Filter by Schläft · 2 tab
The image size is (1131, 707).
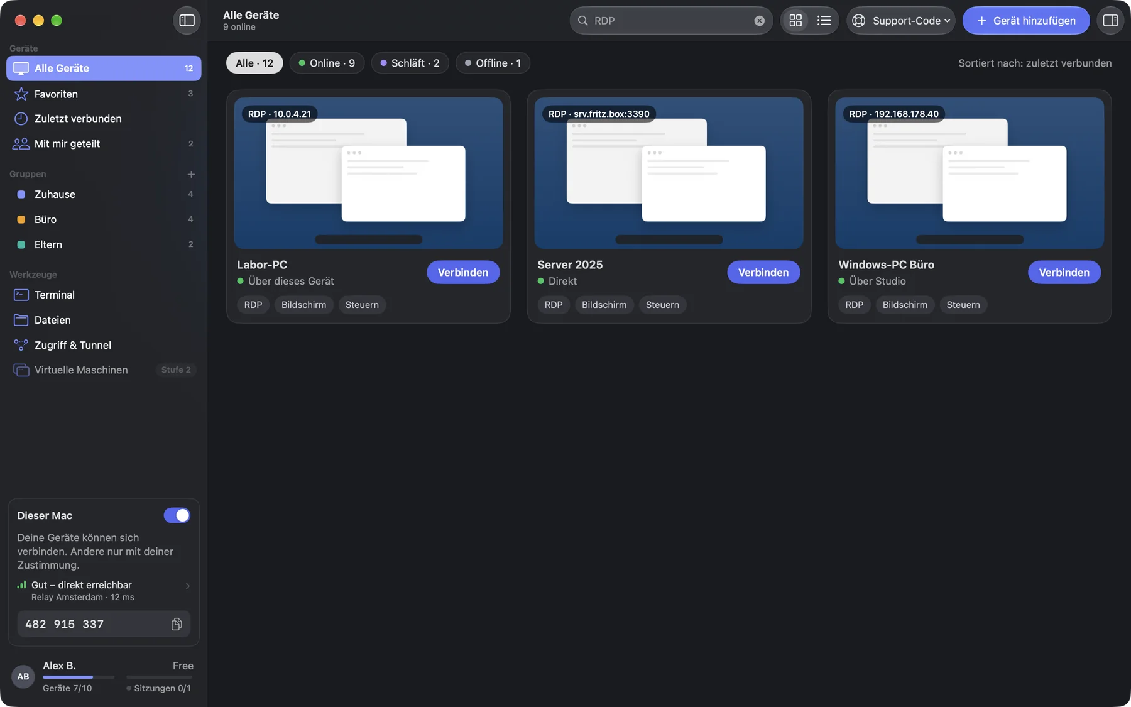pyautogui.click(x=410, y=63)
